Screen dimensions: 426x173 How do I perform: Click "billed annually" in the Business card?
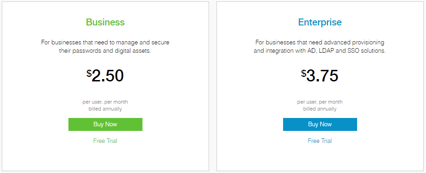click(105, 109)
